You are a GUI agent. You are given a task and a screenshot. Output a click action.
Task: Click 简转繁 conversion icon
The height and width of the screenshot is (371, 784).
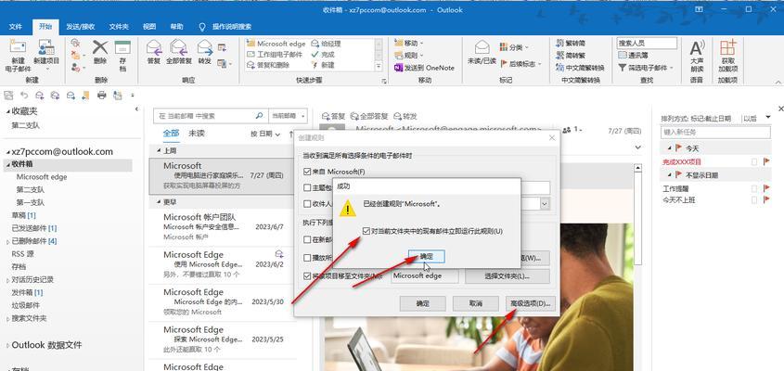pos(559,56)
